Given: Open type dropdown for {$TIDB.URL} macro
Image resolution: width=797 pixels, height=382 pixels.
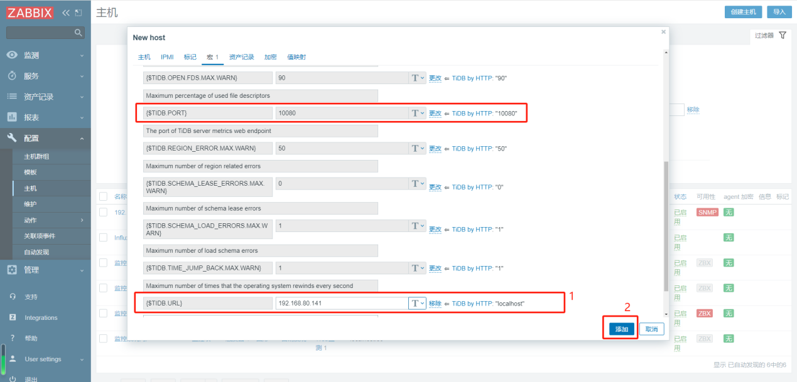Looking at the screenshot, I should point(418,303).
